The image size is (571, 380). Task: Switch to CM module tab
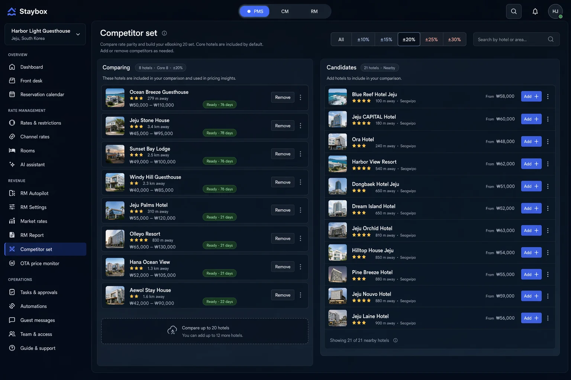pyautogui.click(x=285, y=12)
